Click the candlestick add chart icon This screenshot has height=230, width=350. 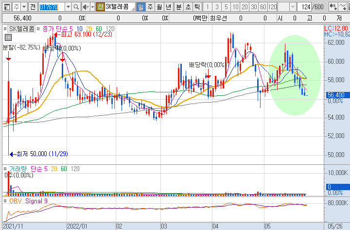pyautogui.click(x=333, y=7)
